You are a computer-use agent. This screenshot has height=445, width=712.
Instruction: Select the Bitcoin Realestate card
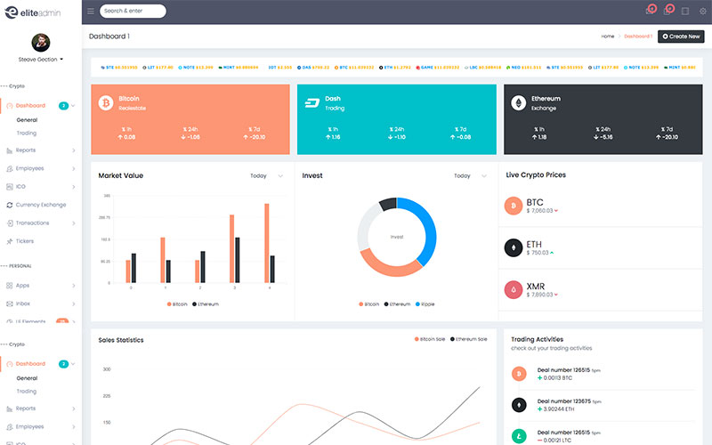tap(190, 119)
